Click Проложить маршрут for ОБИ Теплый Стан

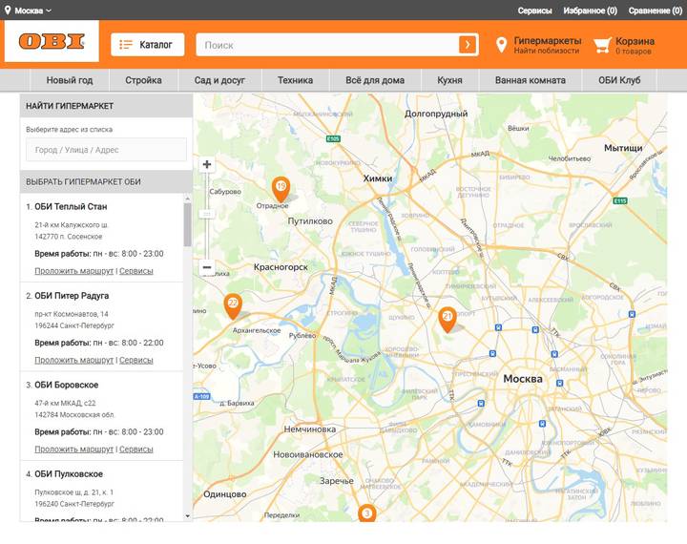pyautogui.click(x=74, y=271)
